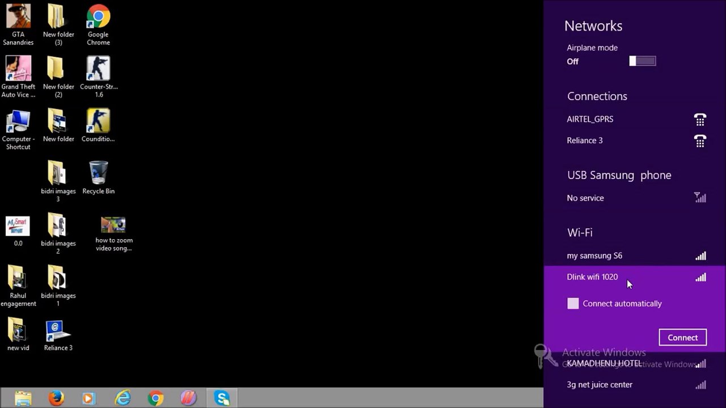
Task: Select the bidri images 2 folder
Action: tap(58, 233)
